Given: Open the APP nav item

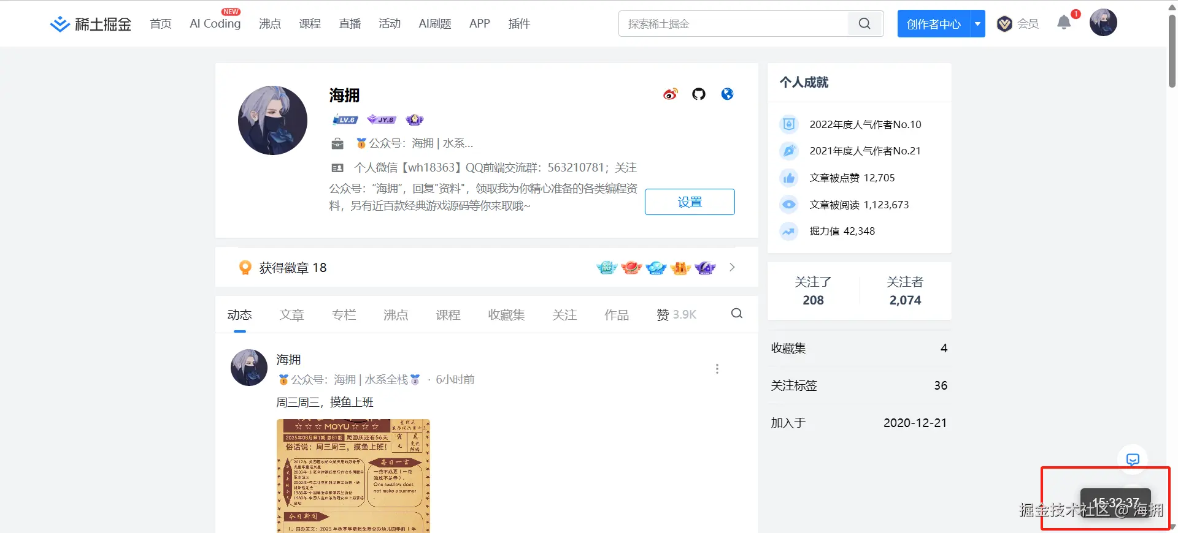Looking at the screenshot, I should click(480, 24).
